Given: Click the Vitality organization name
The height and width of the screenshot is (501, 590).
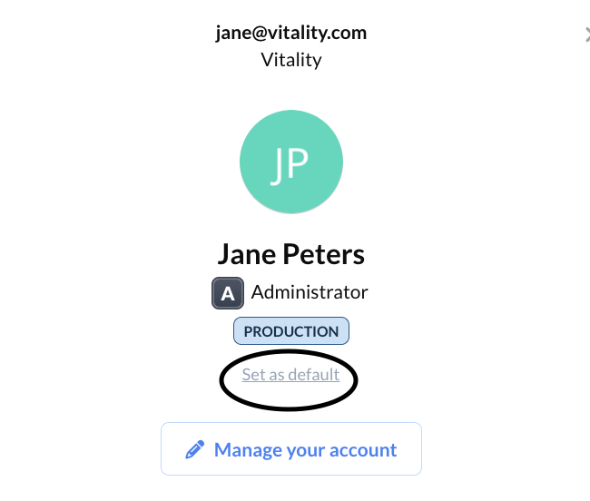Looking at the screenshot, I should click(x=291, y=60).
